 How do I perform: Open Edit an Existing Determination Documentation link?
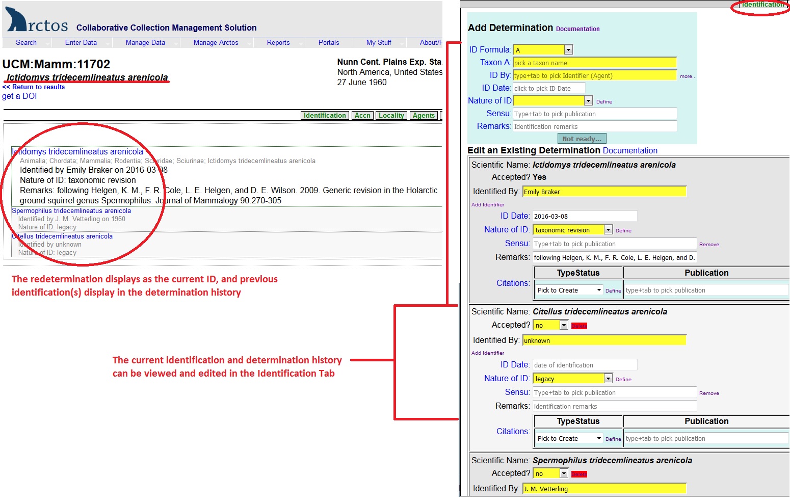pos(630,151)
